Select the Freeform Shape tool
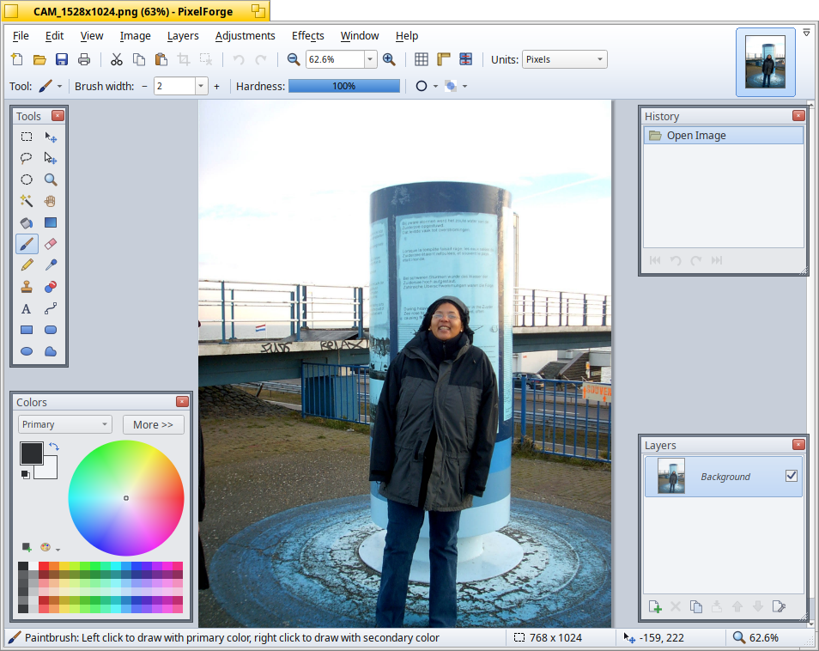Viewport: 819px width, 651px height. pos(51,351)
